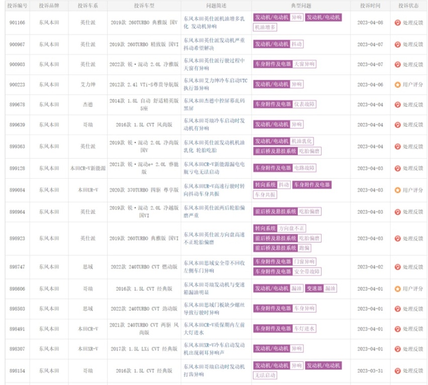This screenshot has width=428, height=385.
Task: Click the status icon for complaint 900903
Action: 397,64
